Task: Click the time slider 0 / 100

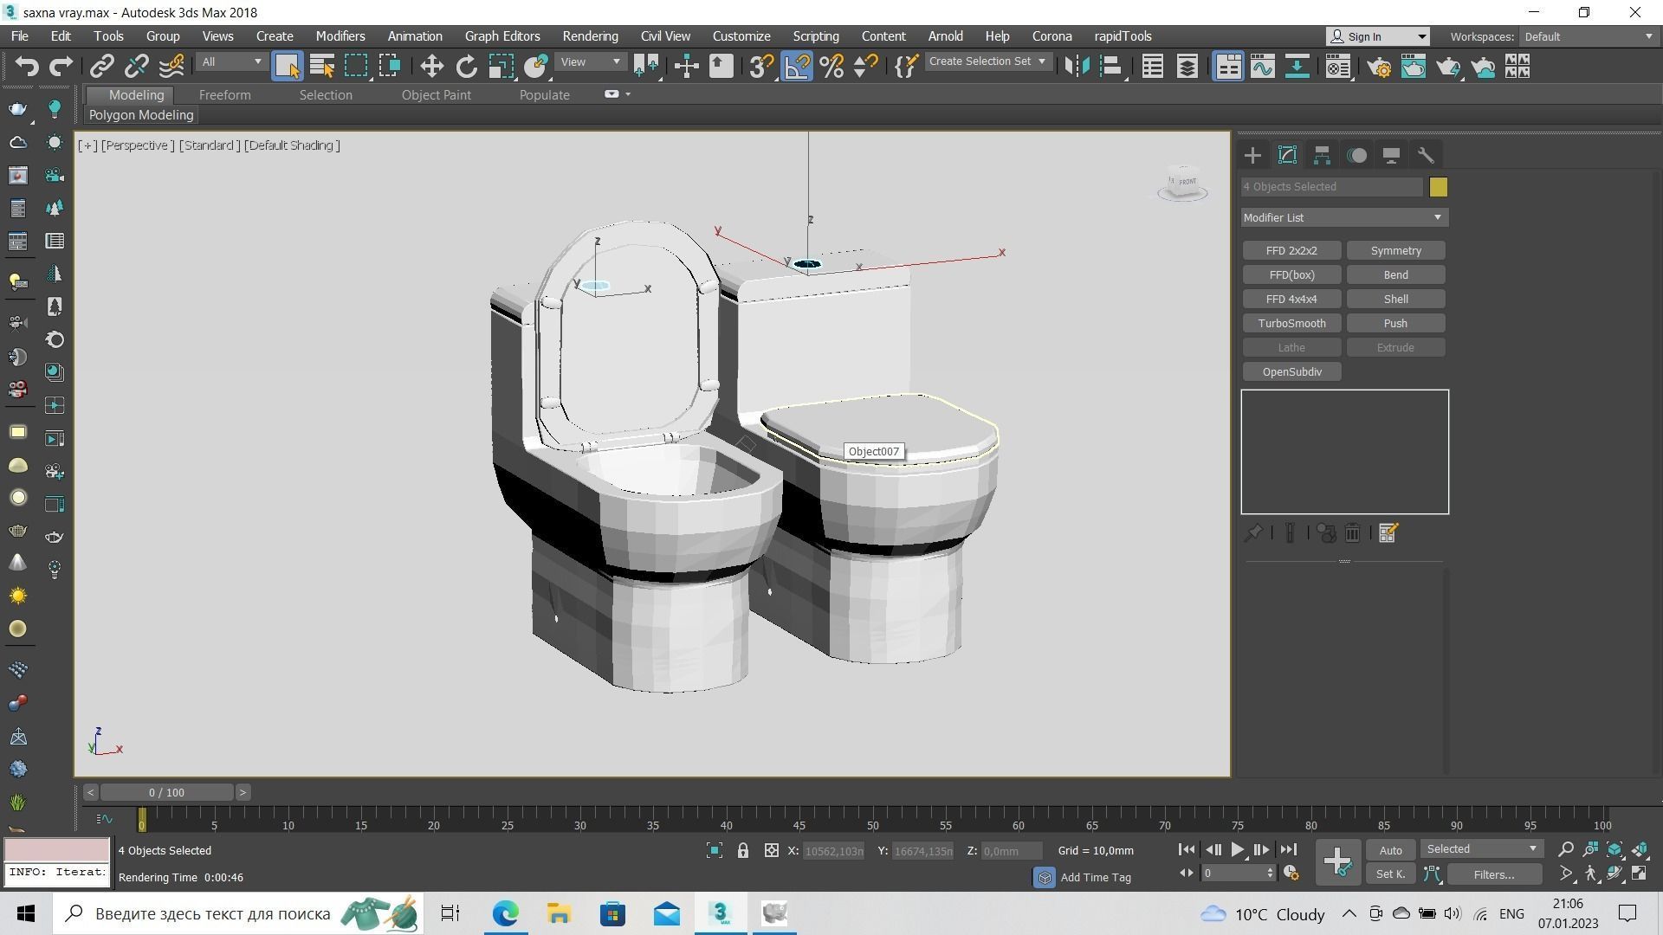Action: pos(166,792)
